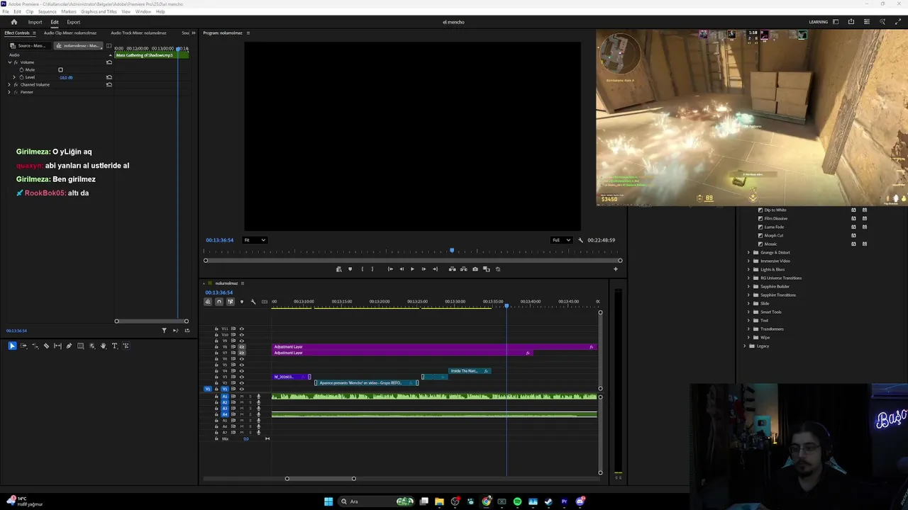Toggle insert sequences as nests icon

point(208,302)
